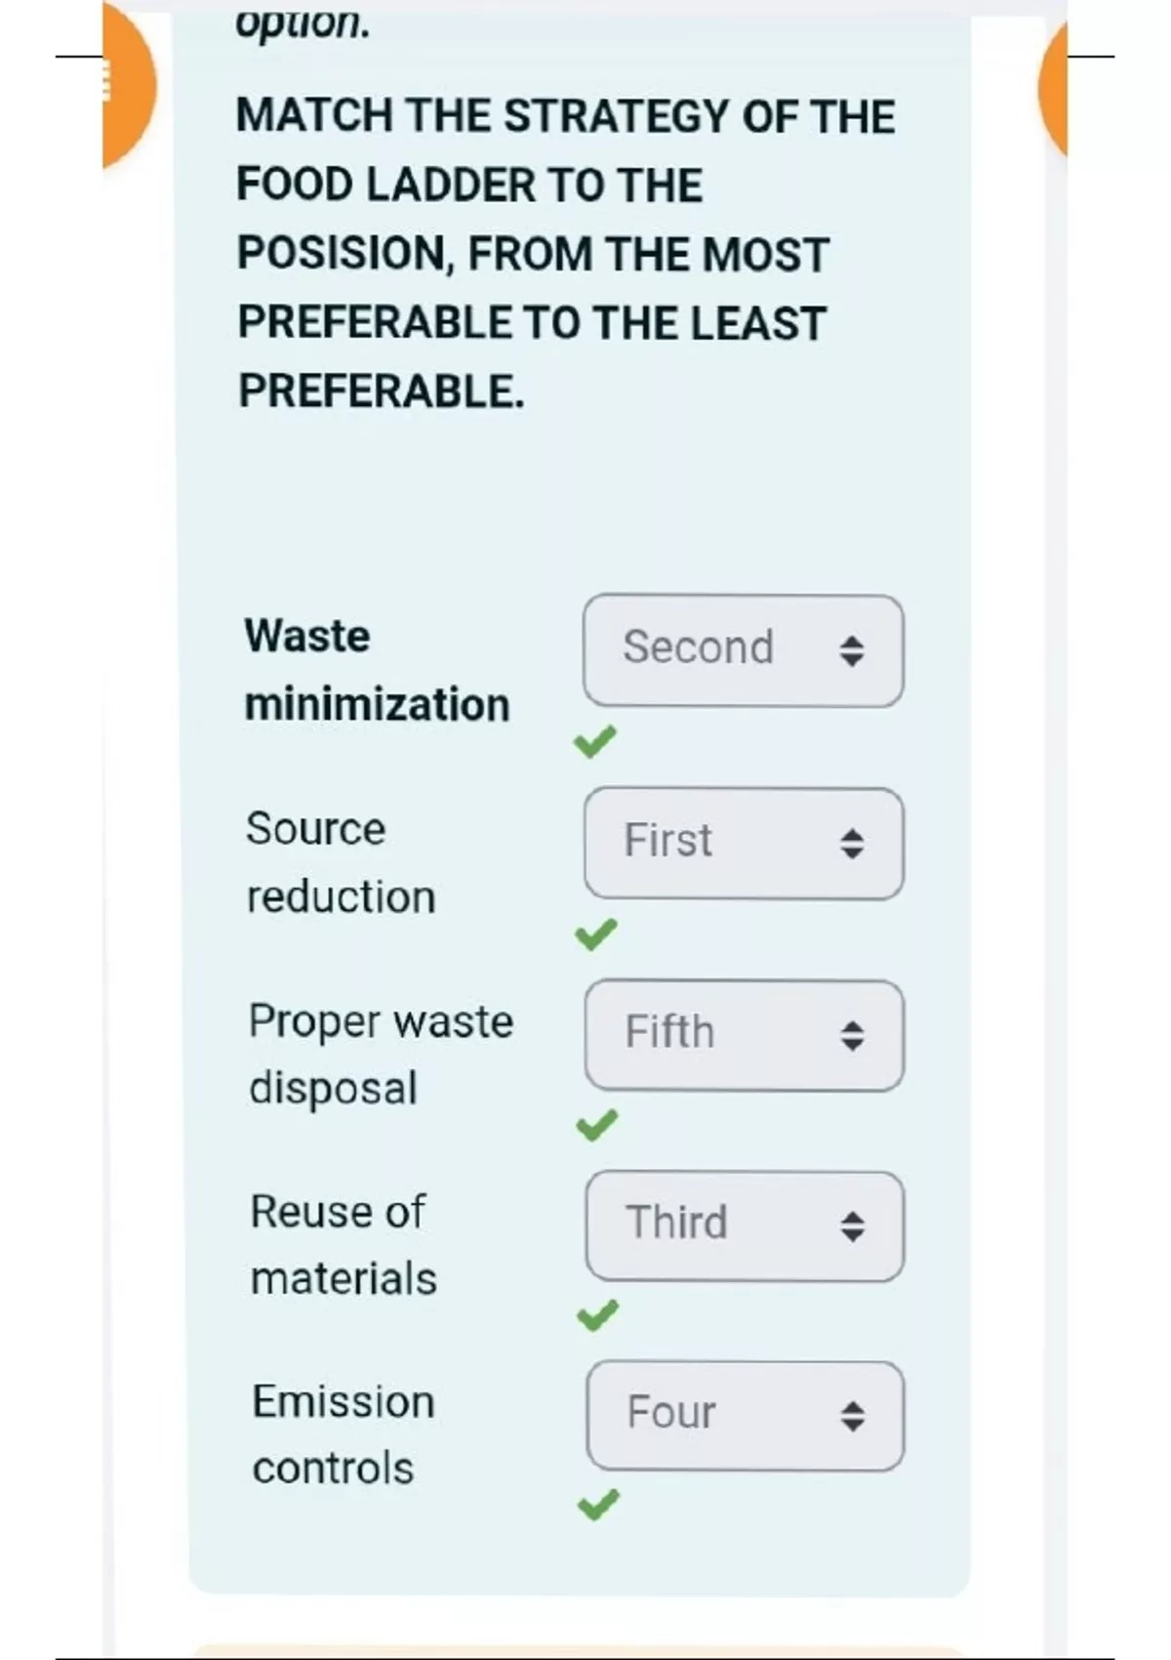Click the Source reduction label
Screen dimensions: 1171x1660
point(340,862)
